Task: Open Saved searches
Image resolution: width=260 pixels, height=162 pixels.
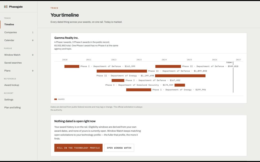Action: pos(19,63)
